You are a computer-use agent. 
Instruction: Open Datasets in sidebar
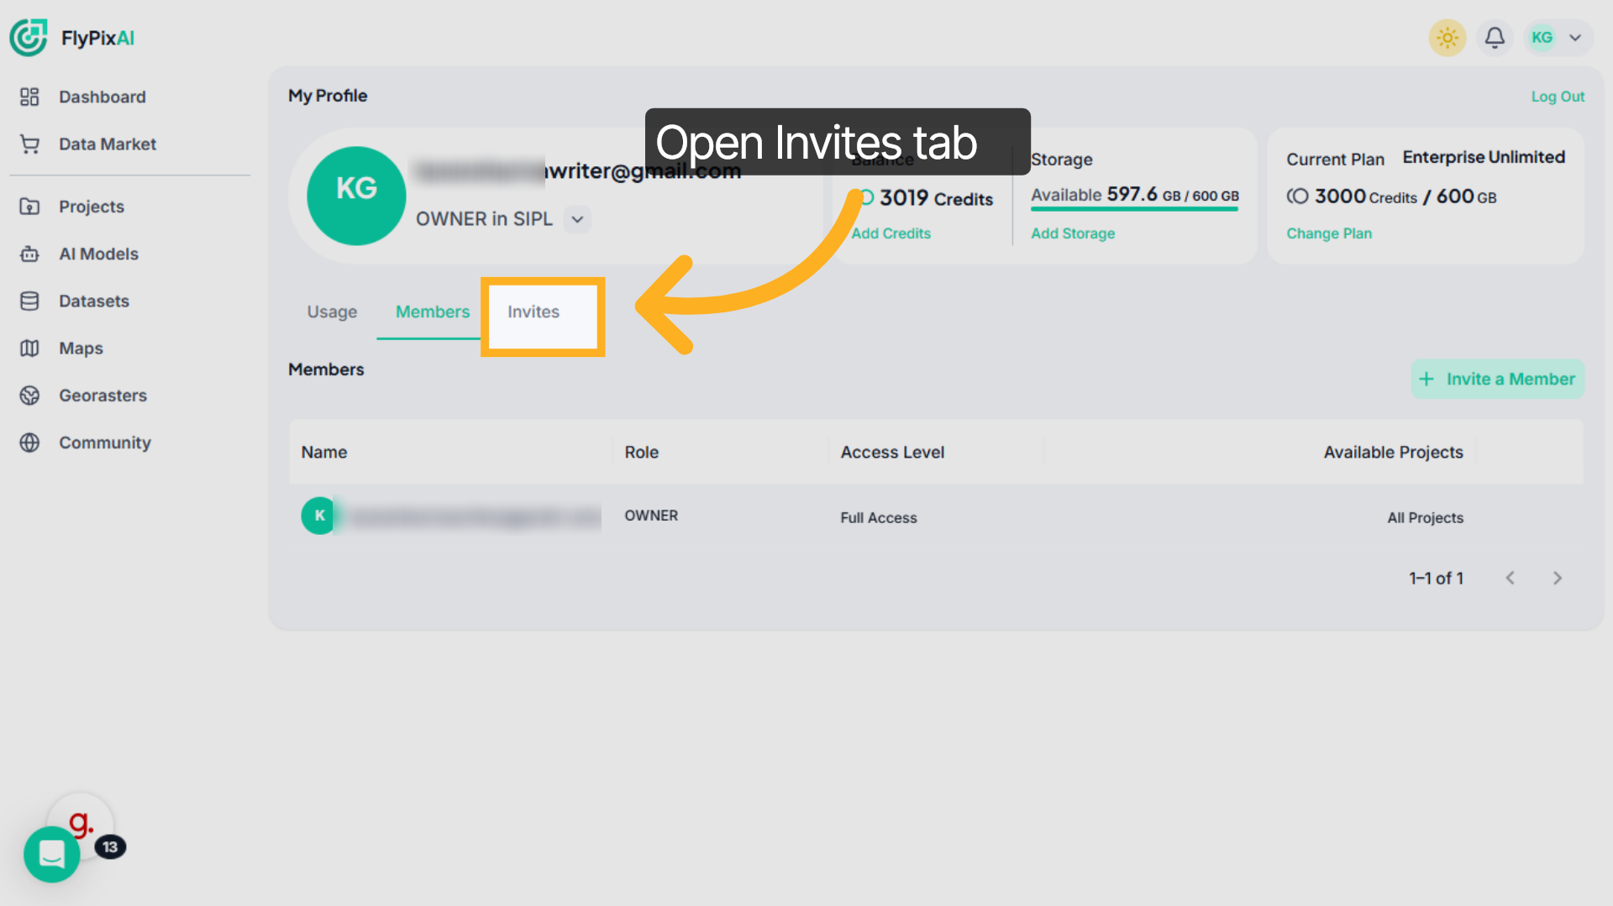[94, 301]
